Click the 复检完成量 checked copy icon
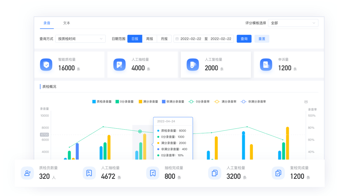Screen dimensions: 337x196 click(278, 173)
